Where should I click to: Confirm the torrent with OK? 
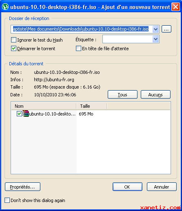pyautogui.click(x=127, y=187)
